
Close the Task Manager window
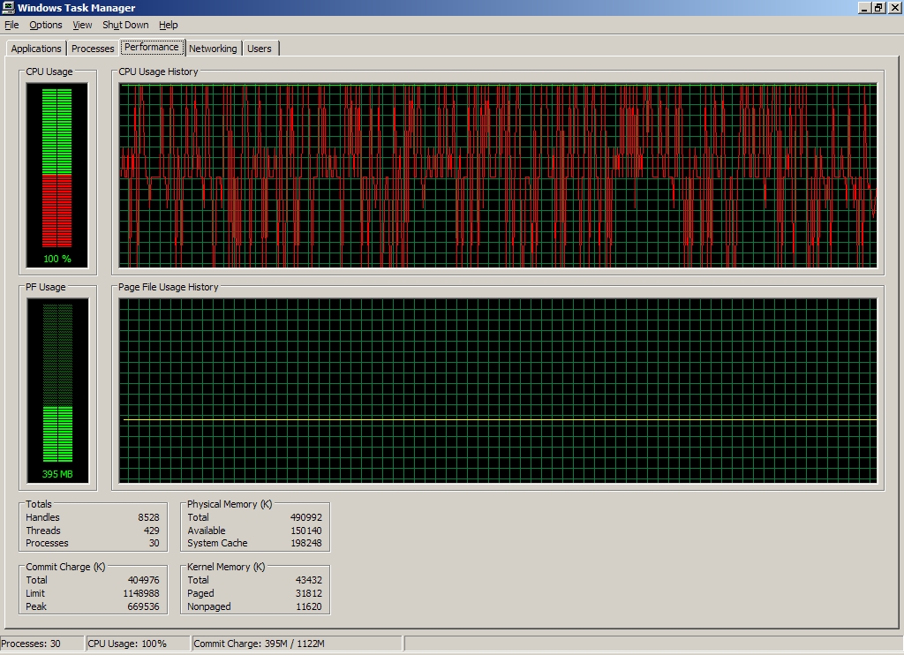(893, 7)
